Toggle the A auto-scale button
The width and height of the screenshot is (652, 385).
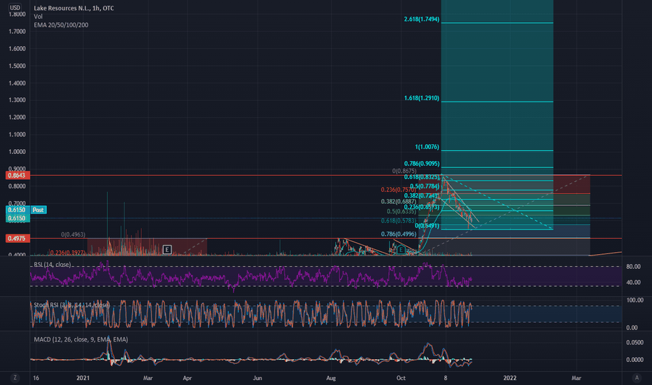pos(636,378)
